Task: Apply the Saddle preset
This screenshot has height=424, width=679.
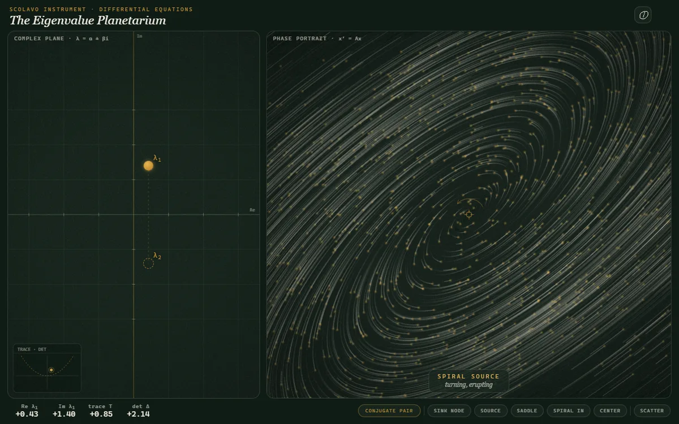Action: click(527, 411)
